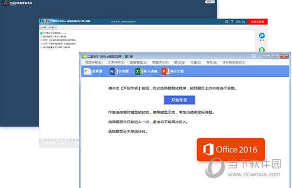Click the pin icon in front window title bar
The width and height of the screenshot is (292, 188).
[253, 56]
